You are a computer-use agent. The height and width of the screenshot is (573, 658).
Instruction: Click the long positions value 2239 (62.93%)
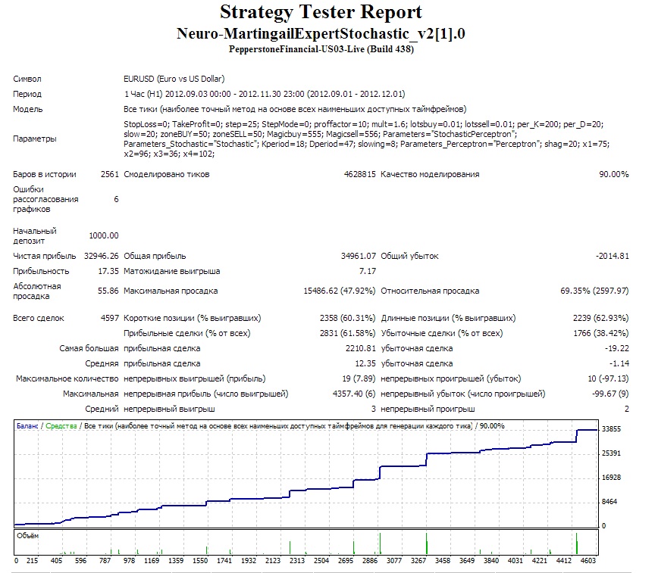point(601,318)
